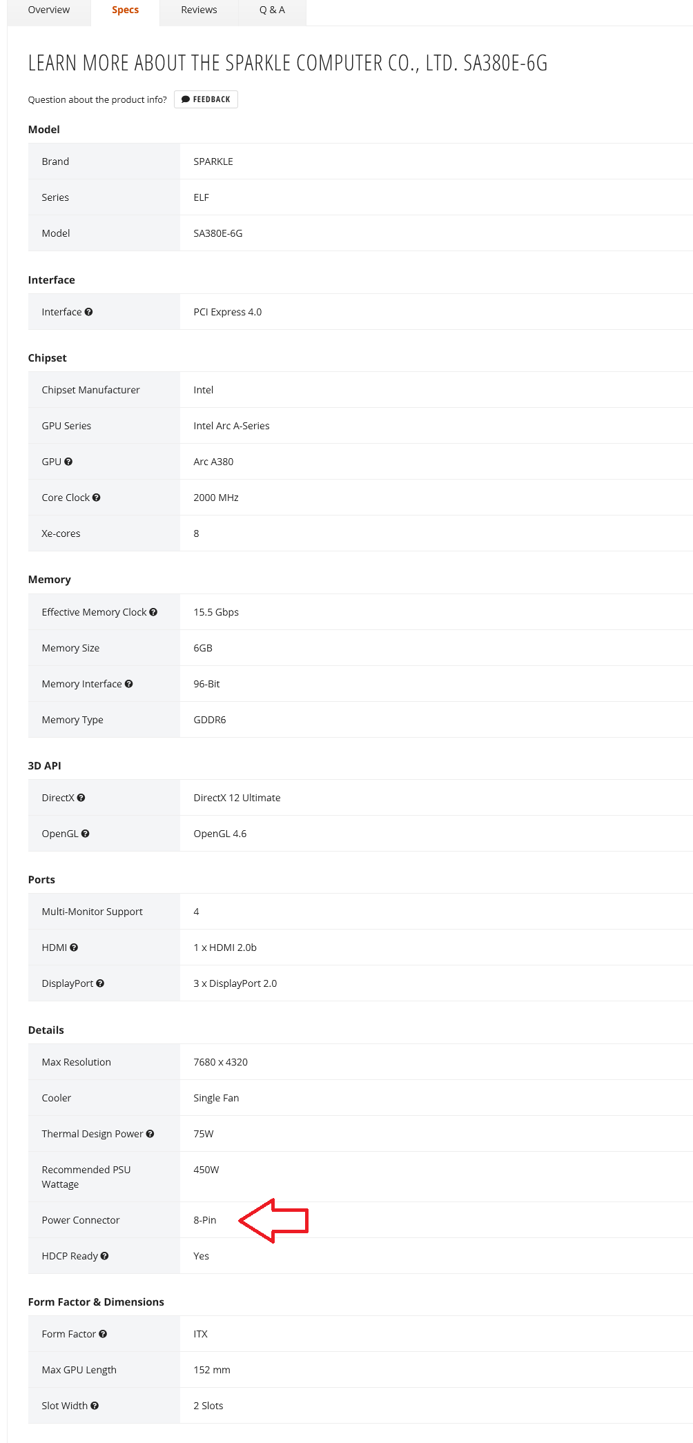The image size is (693, 1443).
Task: Open HDMI help icon
Action: (x=74, y=948)
